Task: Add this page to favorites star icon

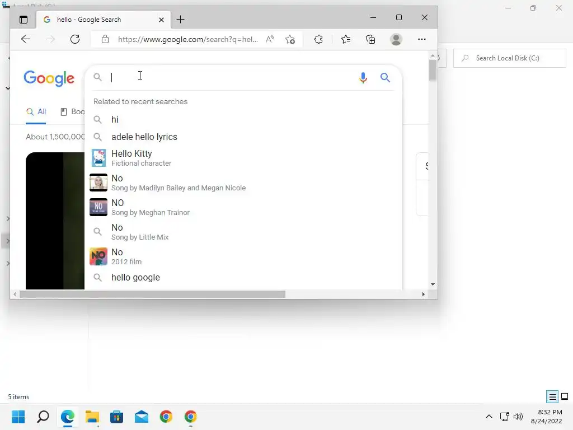Action: (290, 39)
